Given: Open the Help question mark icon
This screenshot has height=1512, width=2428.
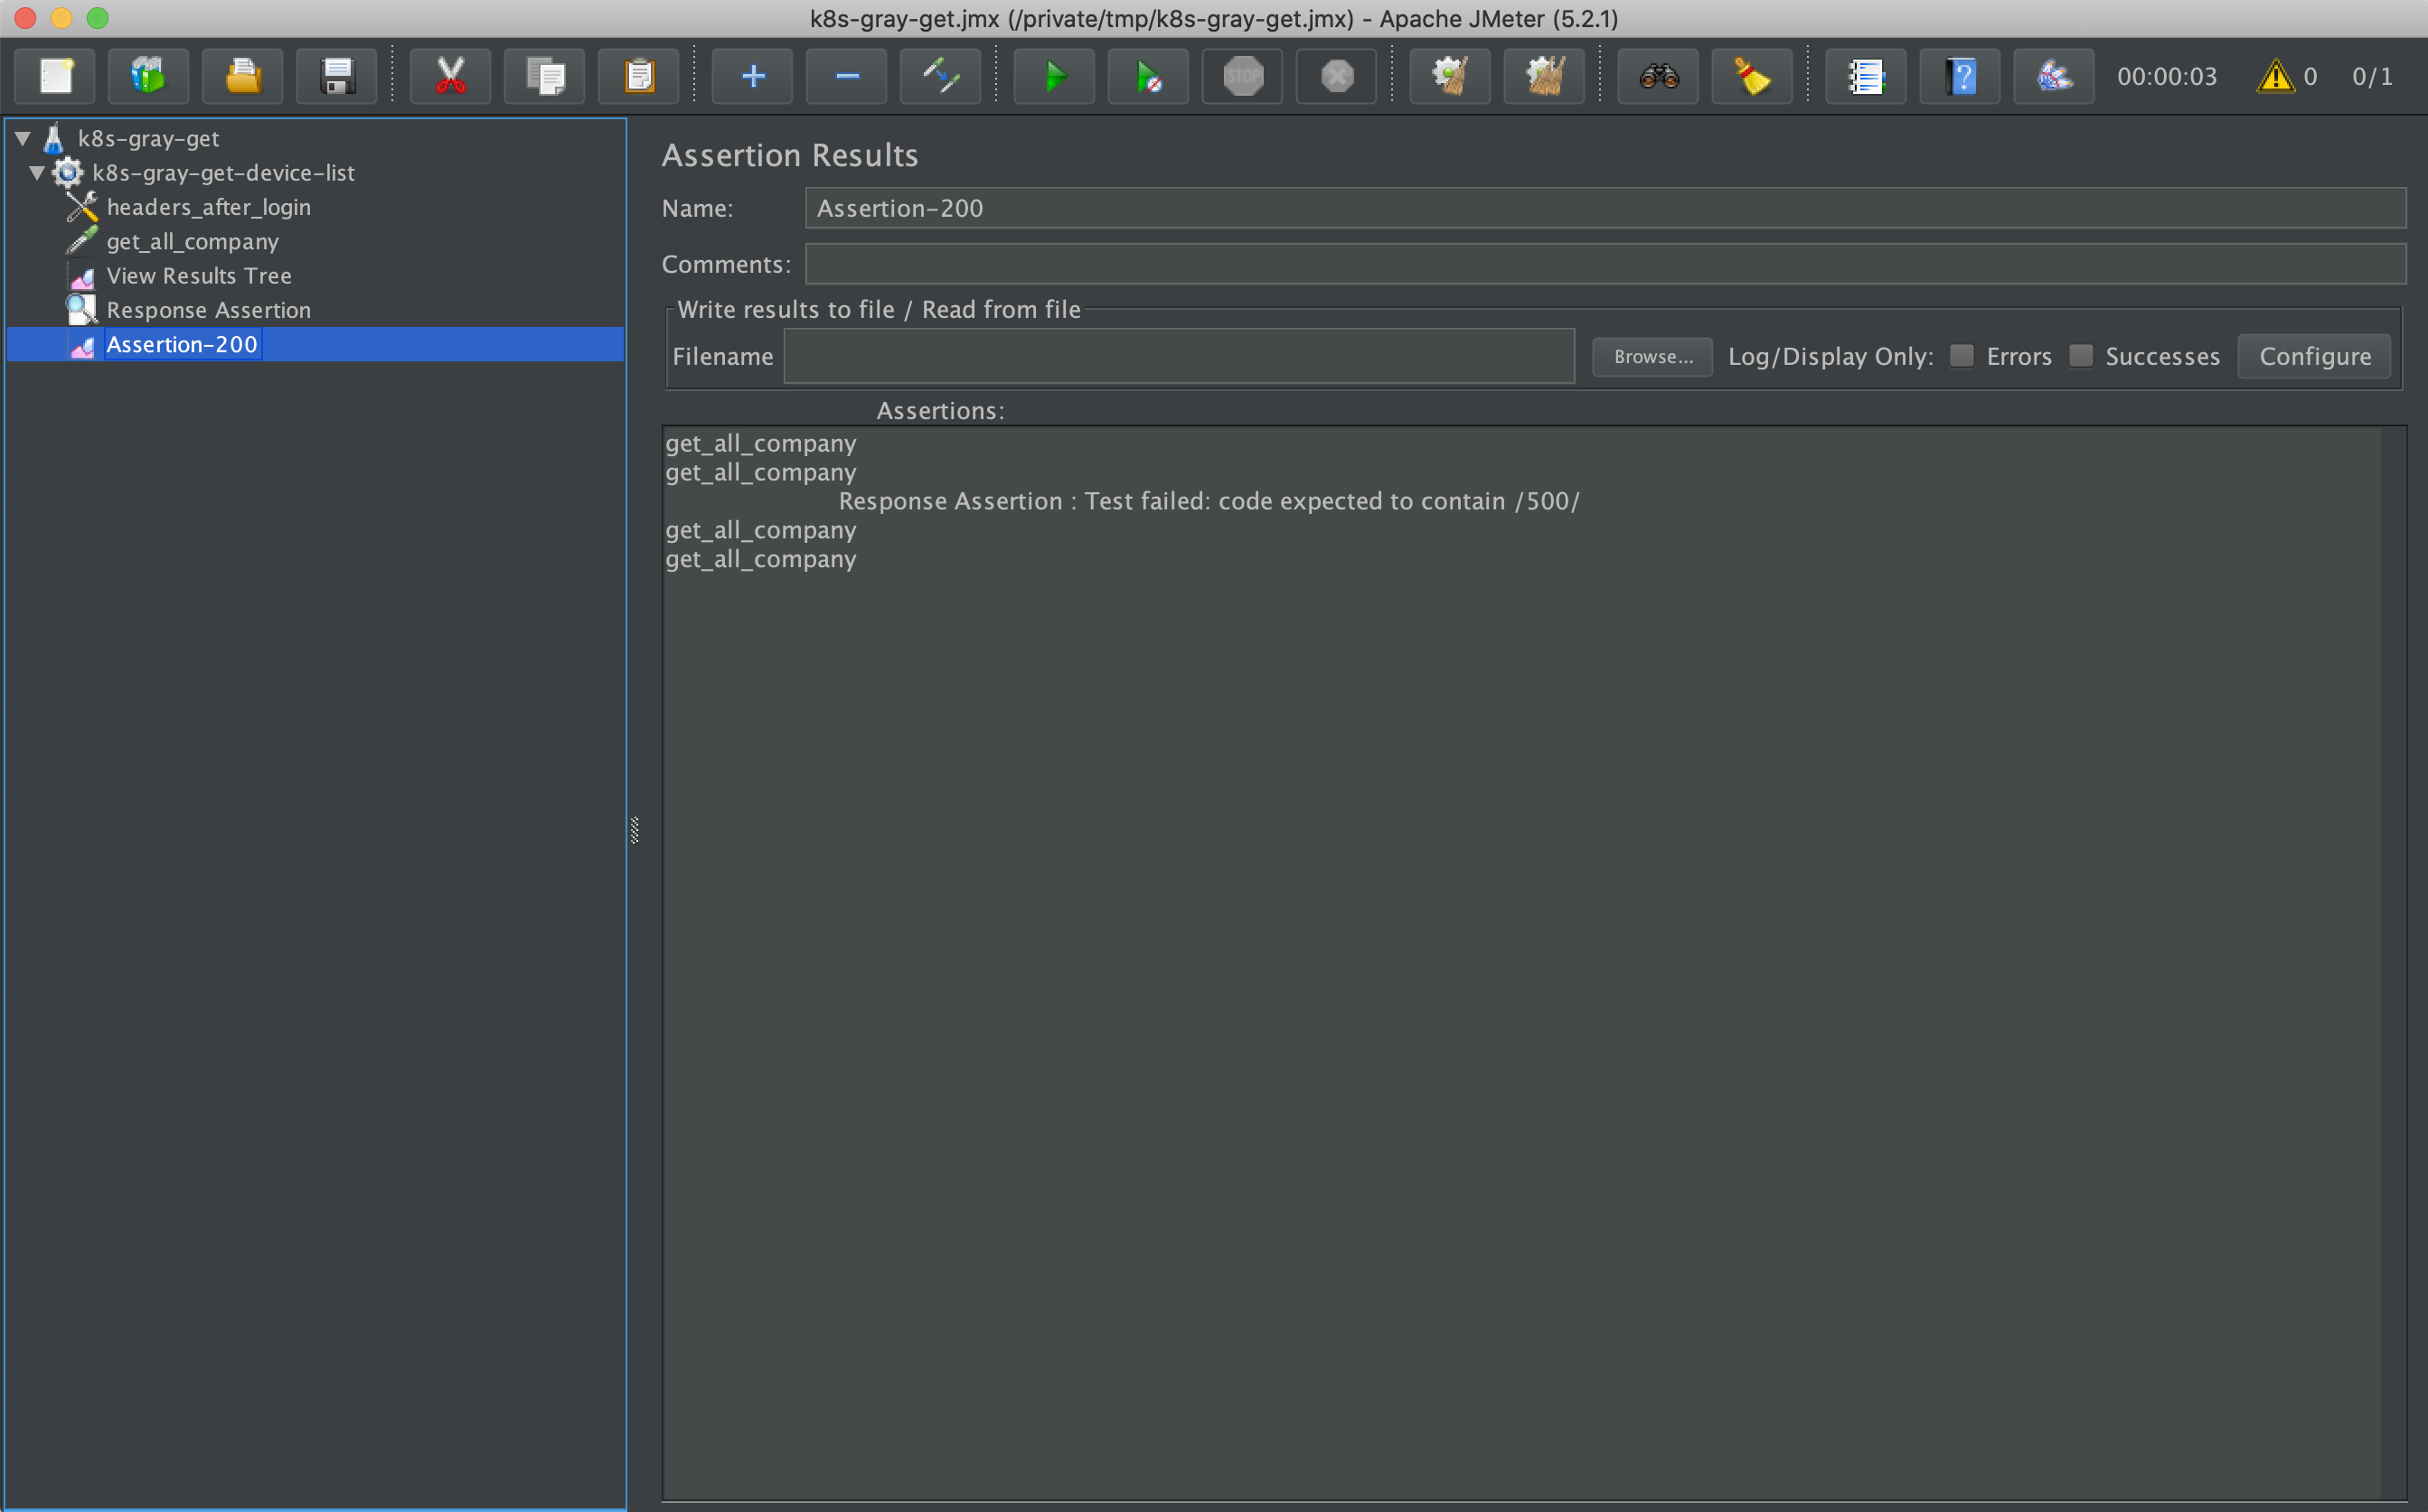Looking at the screenshot, I should pos(1960,76).
